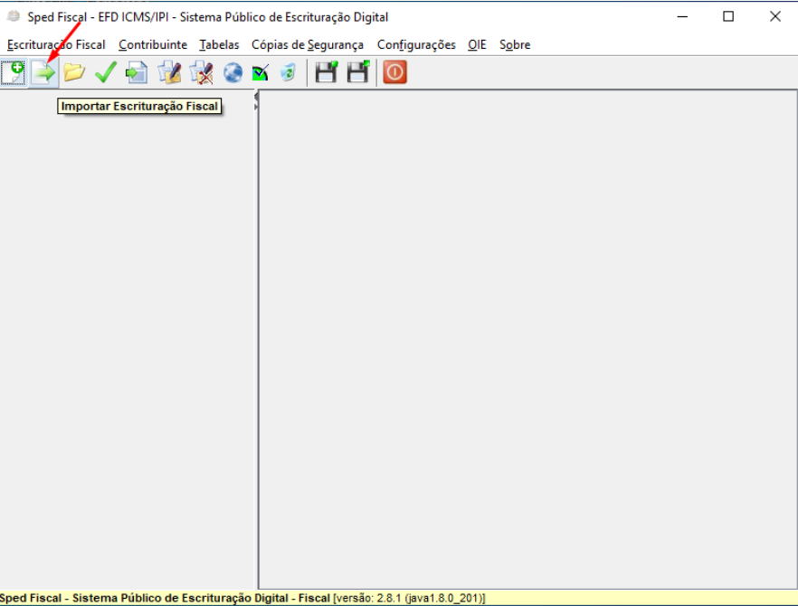Click Importar Escrituração Fiscal green arrow icon
Image resolution: width=798 pixels, height=606 pixels.
pos(43,72)
